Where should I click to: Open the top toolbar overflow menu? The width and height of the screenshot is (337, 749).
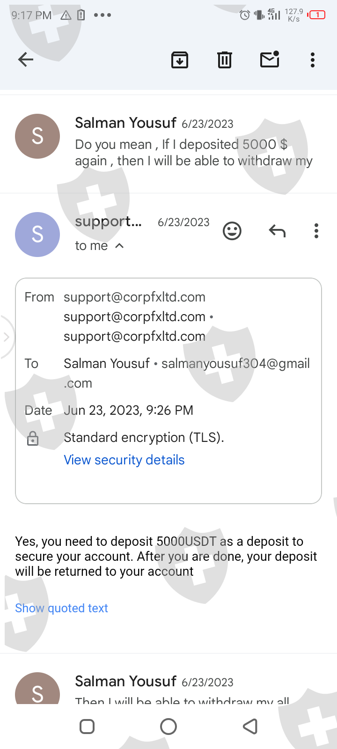[x=313, y=60]
